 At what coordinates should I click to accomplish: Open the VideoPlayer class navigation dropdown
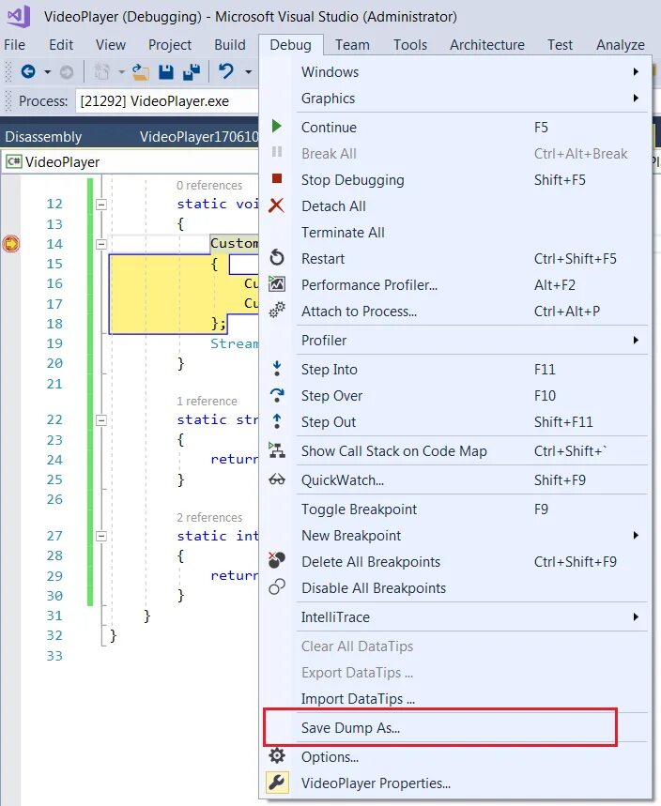(131, 162)
